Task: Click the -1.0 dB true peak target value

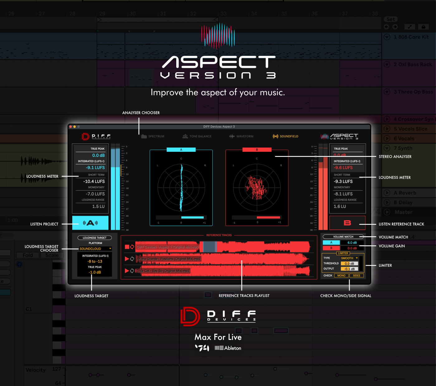Action: [x=95, y=272]
